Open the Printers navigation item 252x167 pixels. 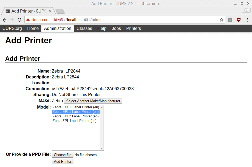pos(133,29)
